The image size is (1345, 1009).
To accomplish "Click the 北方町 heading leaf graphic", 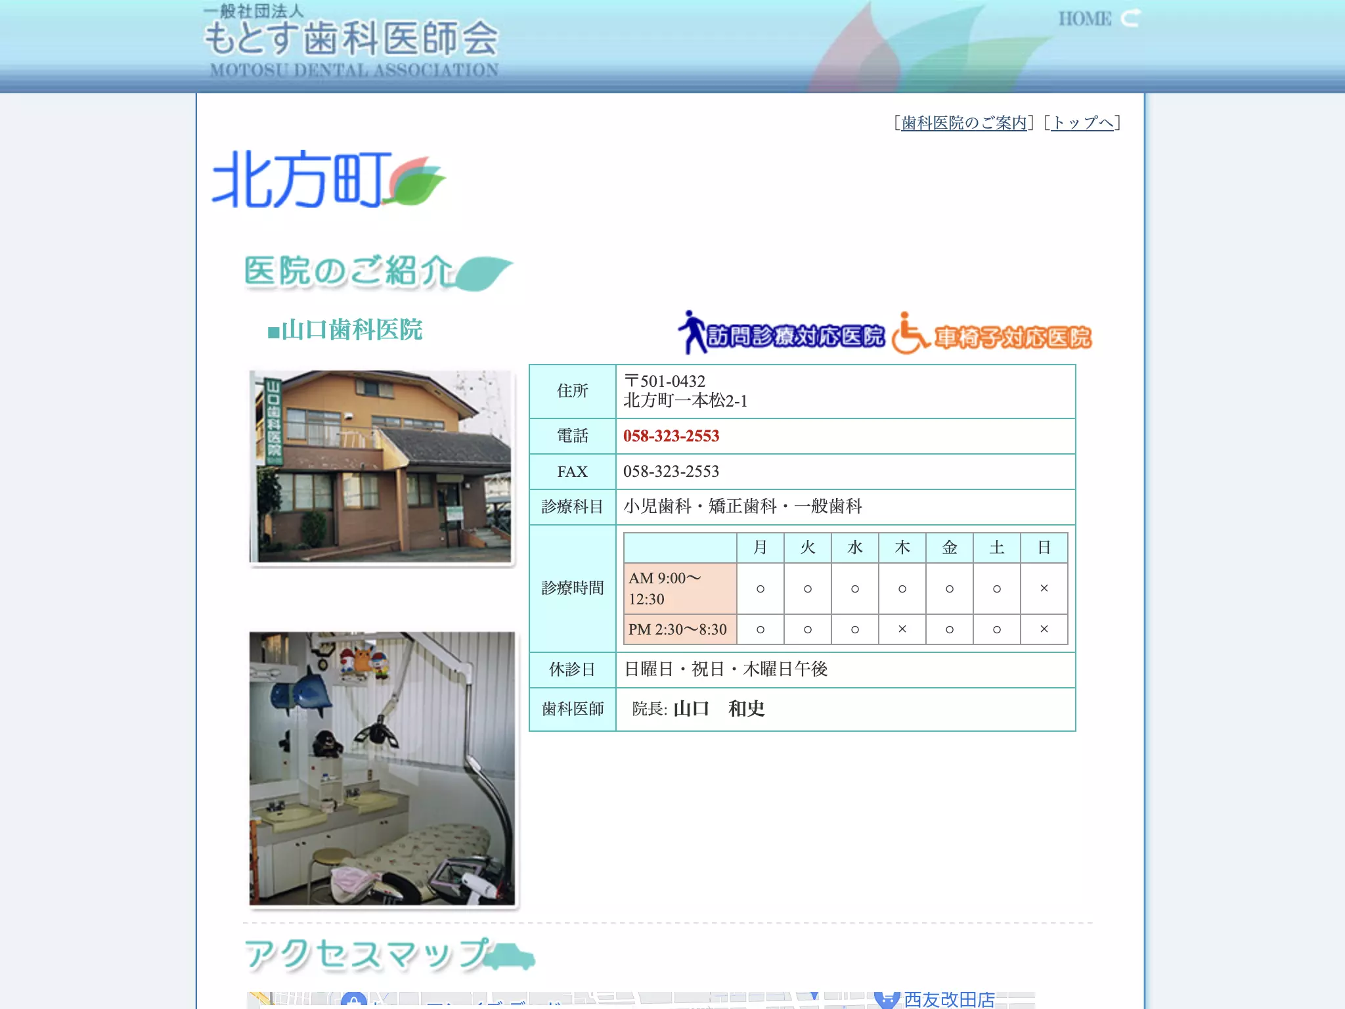I will click(x=416, y=181).
